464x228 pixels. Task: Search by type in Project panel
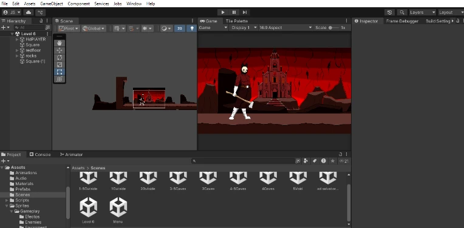305,161
